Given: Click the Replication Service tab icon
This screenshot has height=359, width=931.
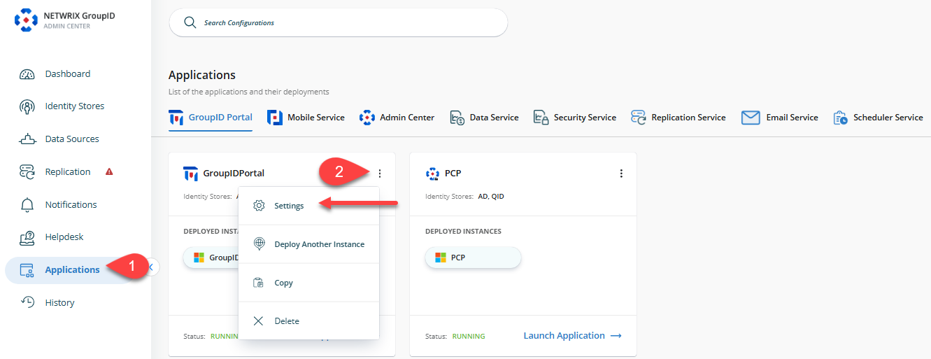Looking at the screenshot, I should coord(638,118).
